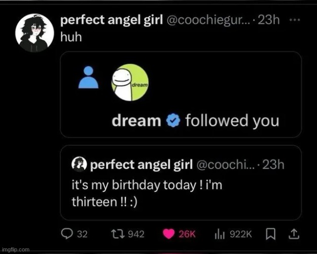Viewport: 317px width, 254px height.
Task: Open the "dream" account name
Action: [136, 121]
